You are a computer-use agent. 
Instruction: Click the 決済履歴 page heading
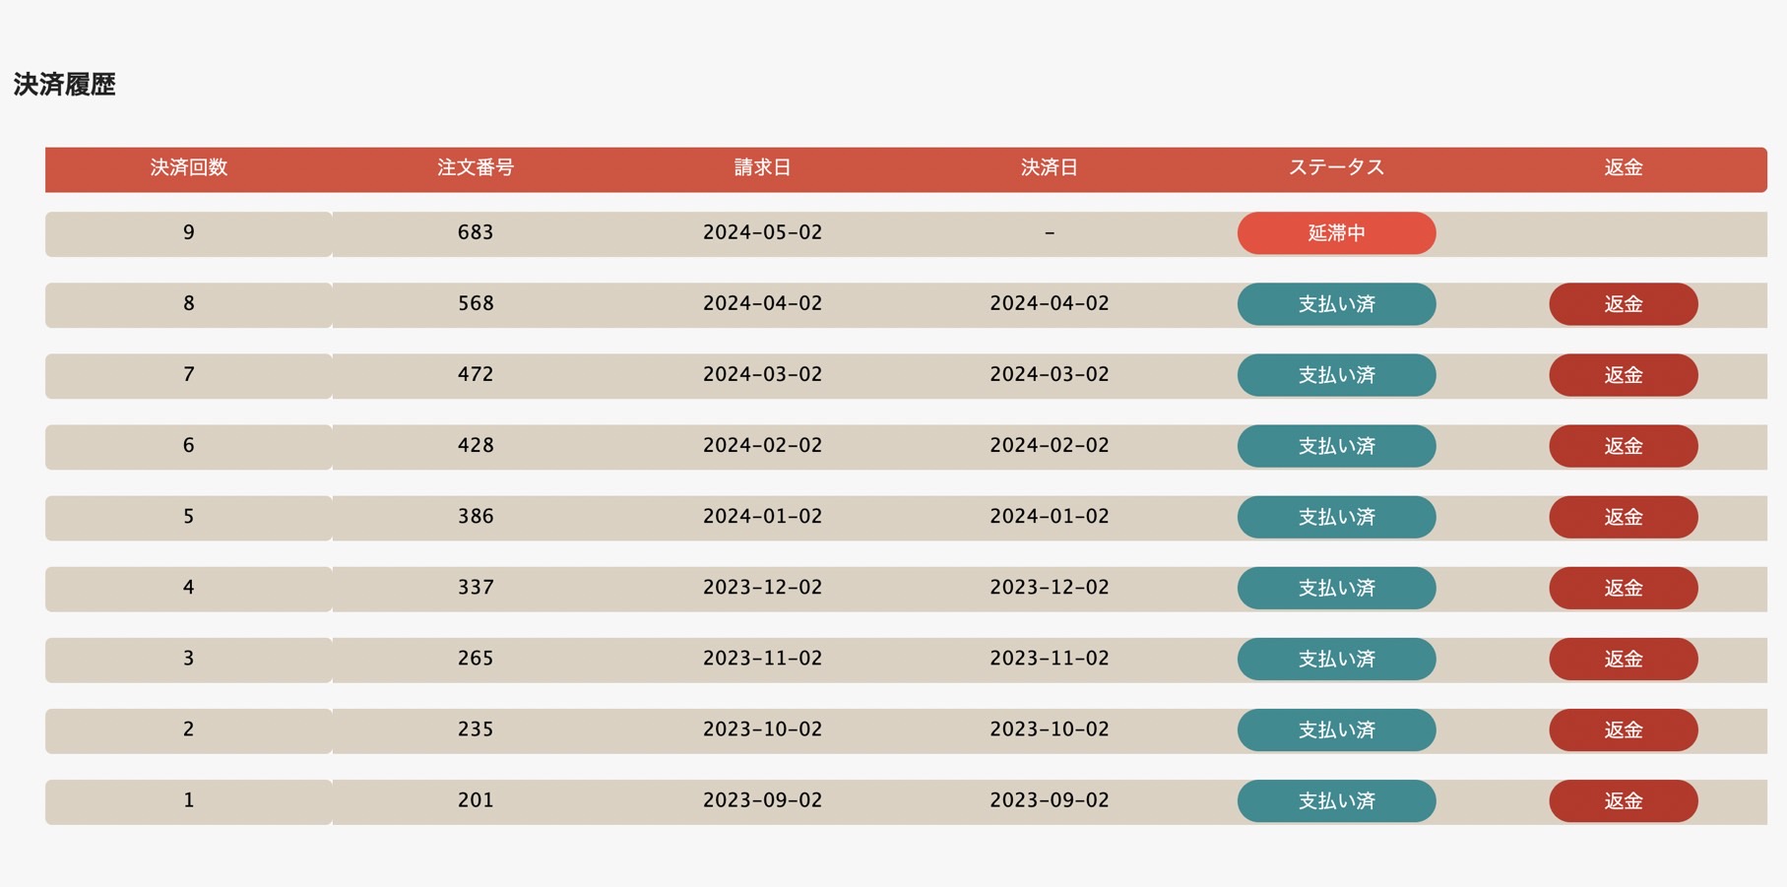click(65, 85)
